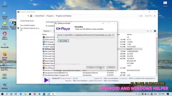Viewport: 172px width, 96px height.
Task: Open the 4K Video Downloader desktop shortcut
Action: [5, 25]
